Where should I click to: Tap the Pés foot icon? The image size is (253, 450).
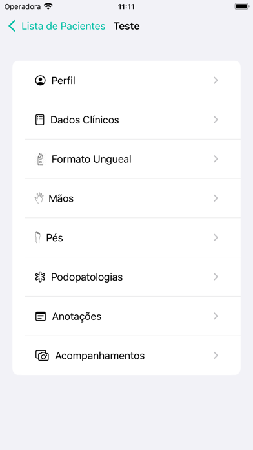[x=38, y=238]
